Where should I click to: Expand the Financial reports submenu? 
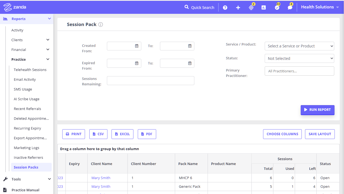(x=48, y=50)
